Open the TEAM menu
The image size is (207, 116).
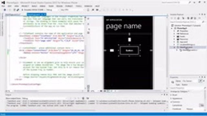51,6
